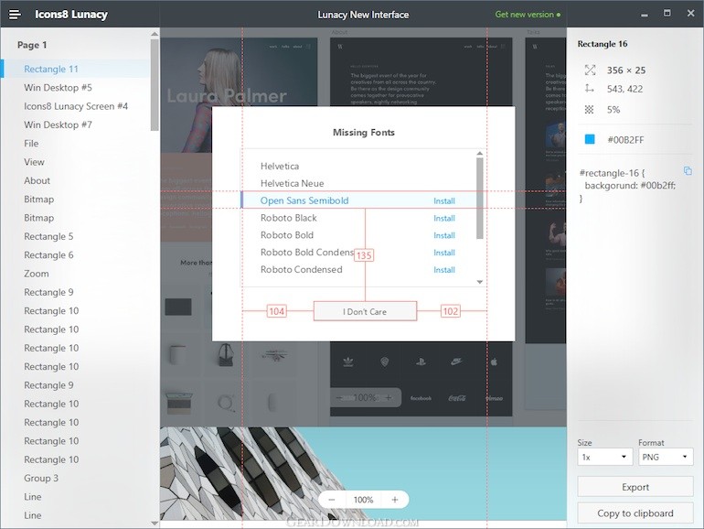Close the Lunacy window

[690, 14]
